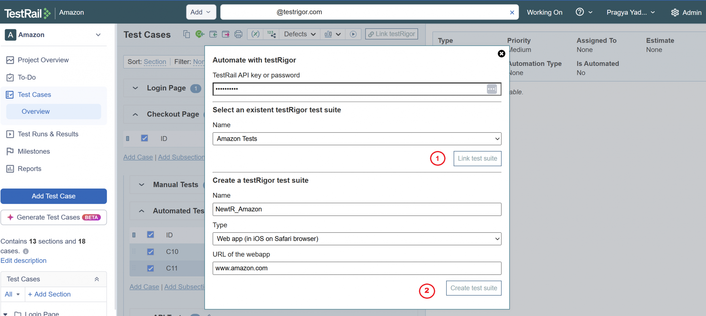Click the Create test suite button

(x=474, y=288)
